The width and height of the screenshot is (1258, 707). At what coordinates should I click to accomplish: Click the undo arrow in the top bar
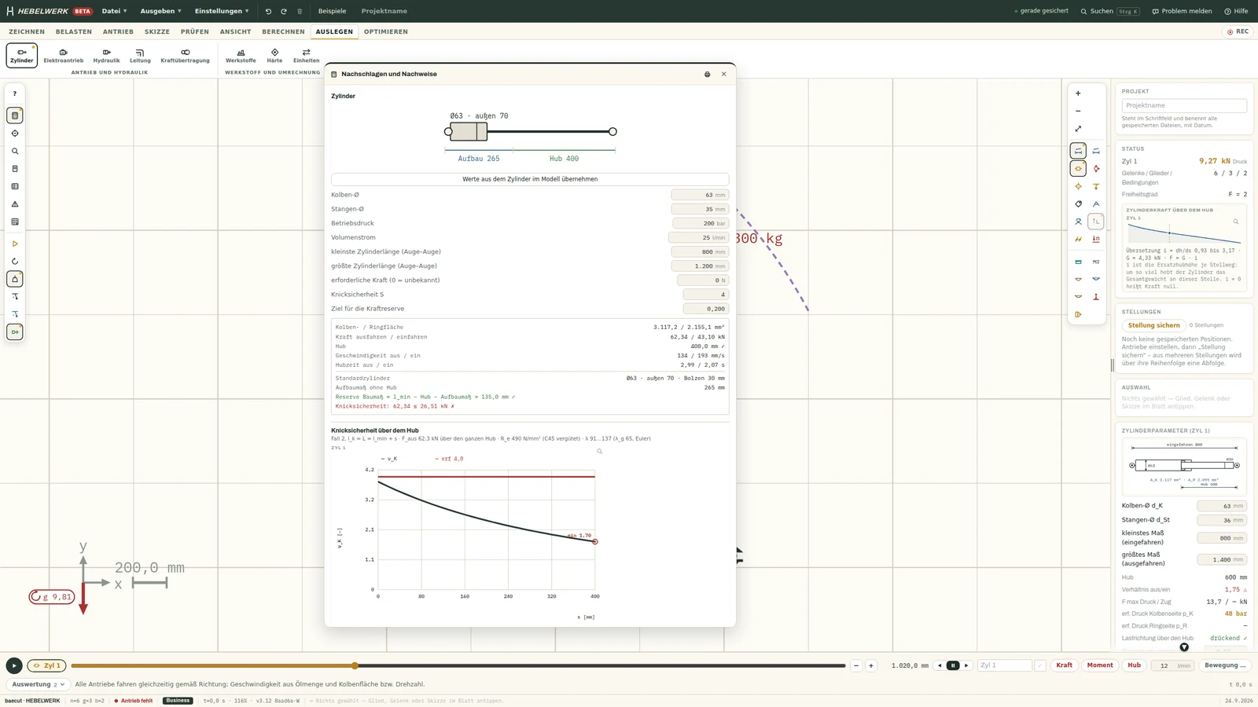pos(268,11)
